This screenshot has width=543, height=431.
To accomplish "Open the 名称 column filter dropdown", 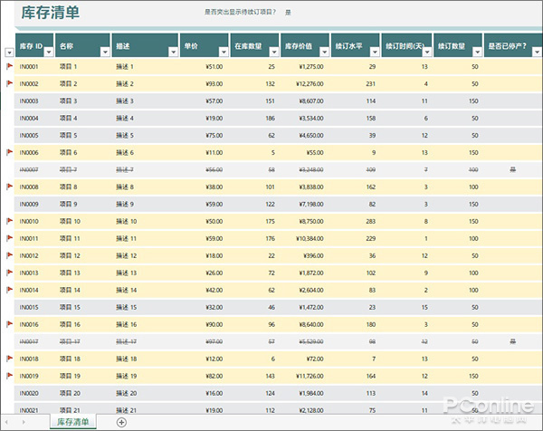I will [x=103, y=53].
